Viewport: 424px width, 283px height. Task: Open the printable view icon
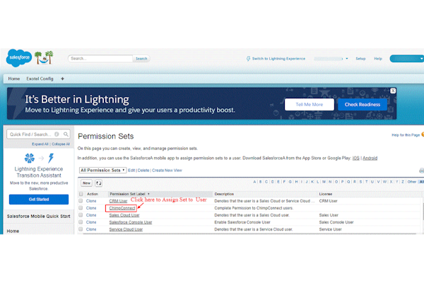click(x=421, y=171)
